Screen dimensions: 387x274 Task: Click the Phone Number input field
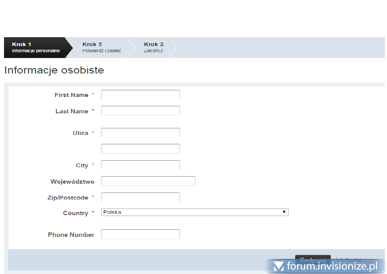(140, 234)
